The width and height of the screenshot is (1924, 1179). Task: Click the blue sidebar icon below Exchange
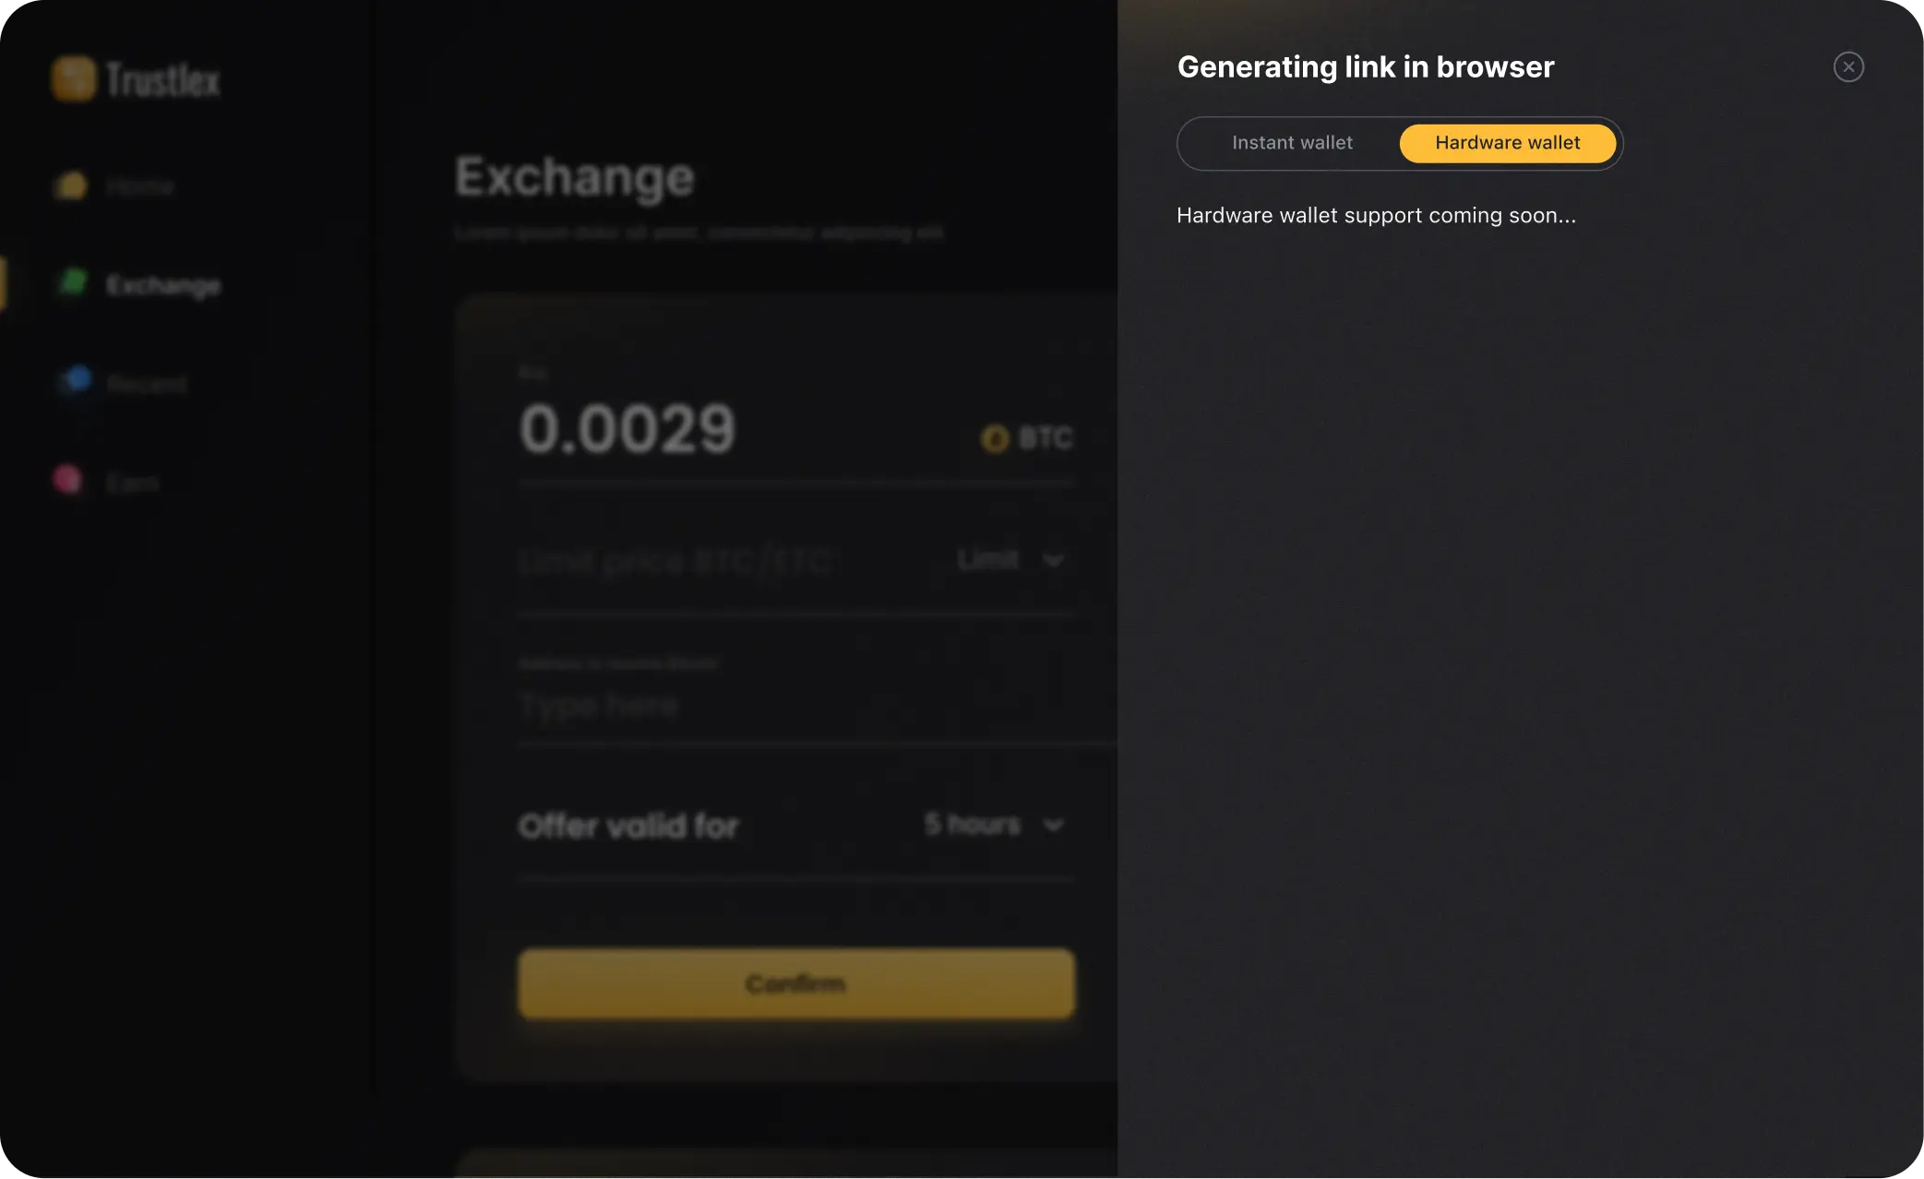[x=78, y=379]
